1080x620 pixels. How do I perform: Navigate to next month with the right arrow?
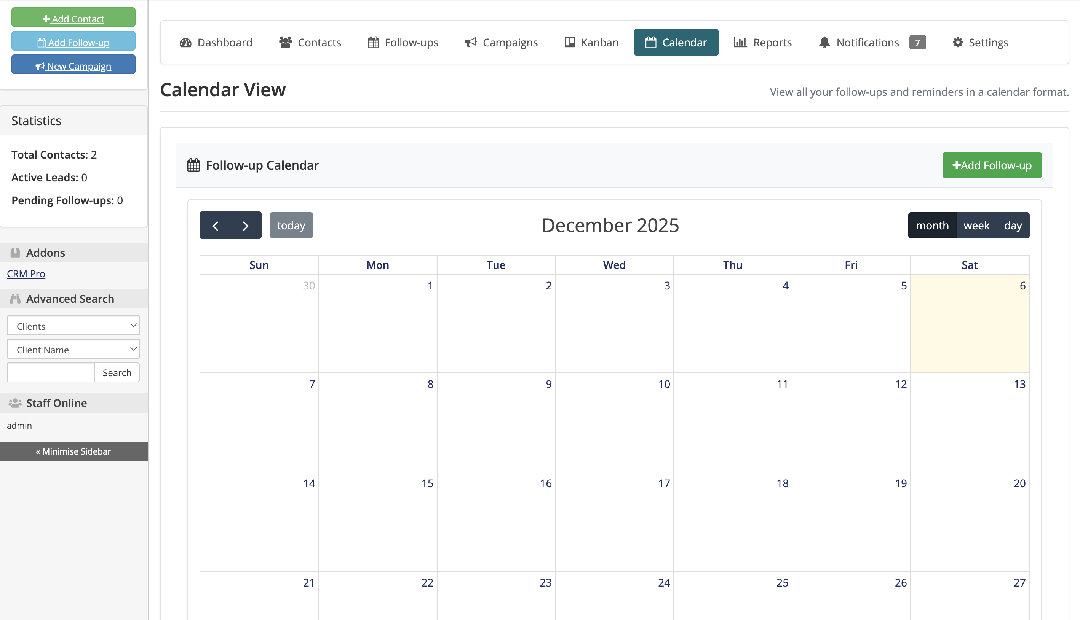tap(245, 225)
